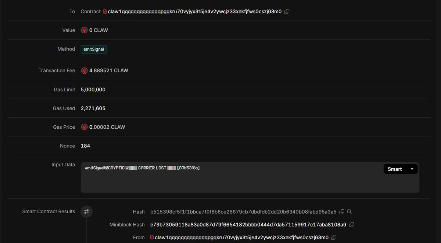Click the Smart Contract Results swap icon
The image size is (441, 243).
pos(86,211)
